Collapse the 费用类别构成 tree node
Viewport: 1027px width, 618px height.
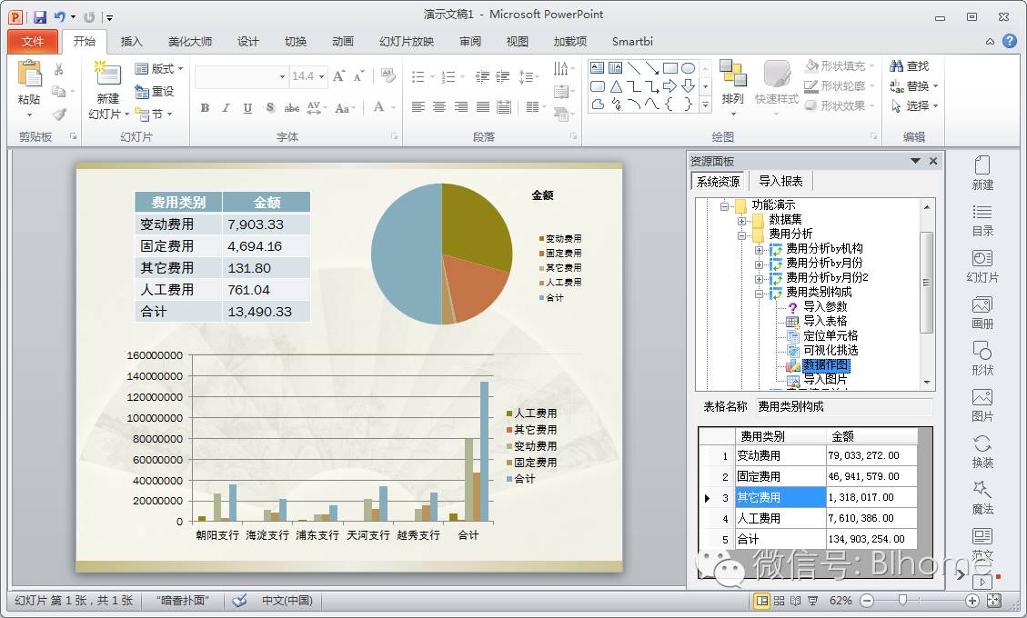(760, 293)
